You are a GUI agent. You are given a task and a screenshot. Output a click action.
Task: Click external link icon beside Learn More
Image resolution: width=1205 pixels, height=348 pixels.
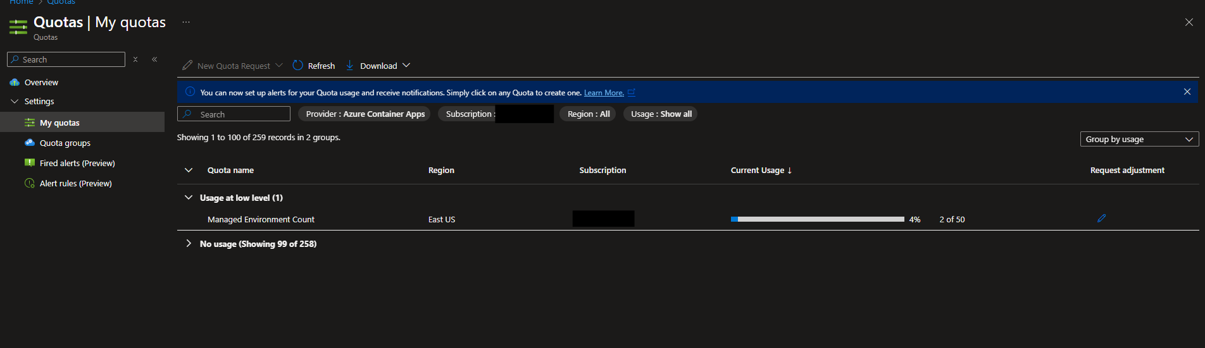[632, 92]
